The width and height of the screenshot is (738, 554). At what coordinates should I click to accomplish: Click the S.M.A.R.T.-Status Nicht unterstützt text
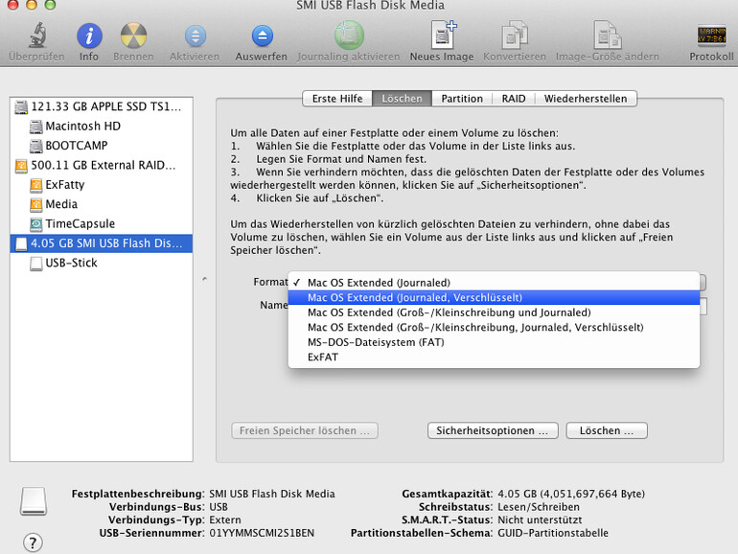click(x=540, y=520)
